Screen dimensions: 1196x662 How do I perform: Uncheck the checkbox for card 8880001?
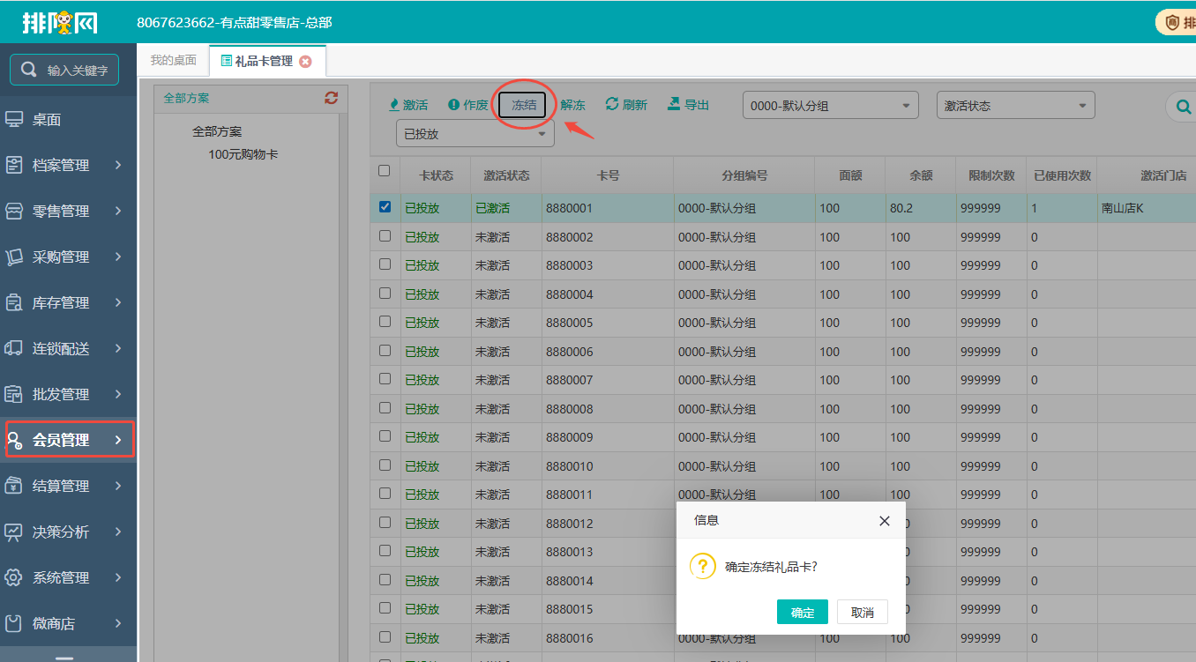pos(385,207)
